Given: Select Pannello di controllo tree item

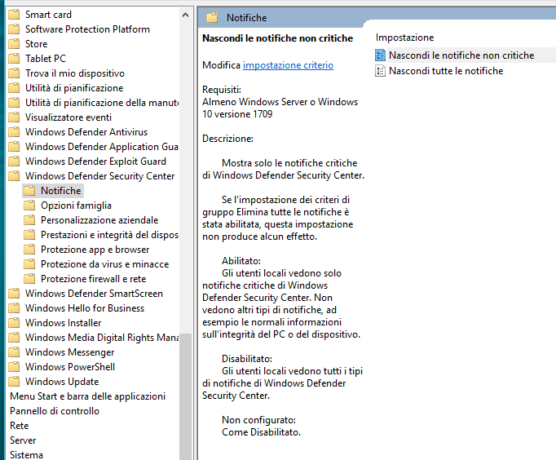Looking at the screenshot, I should pos(55,411).
